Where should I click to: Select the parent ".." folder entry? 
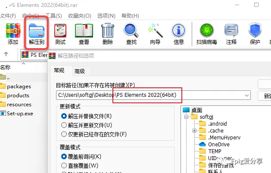tap(5, 77)
